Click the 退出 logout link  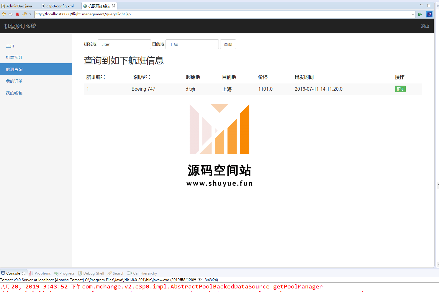[x=425, y=26]
